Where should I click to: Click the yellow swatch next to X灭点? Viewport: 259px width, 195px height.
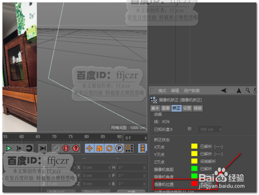coord(194,146)
